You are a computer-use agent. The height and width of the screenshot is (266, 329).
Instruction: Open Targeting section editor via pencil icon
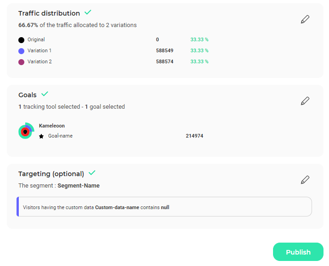[x=305, y=180]
